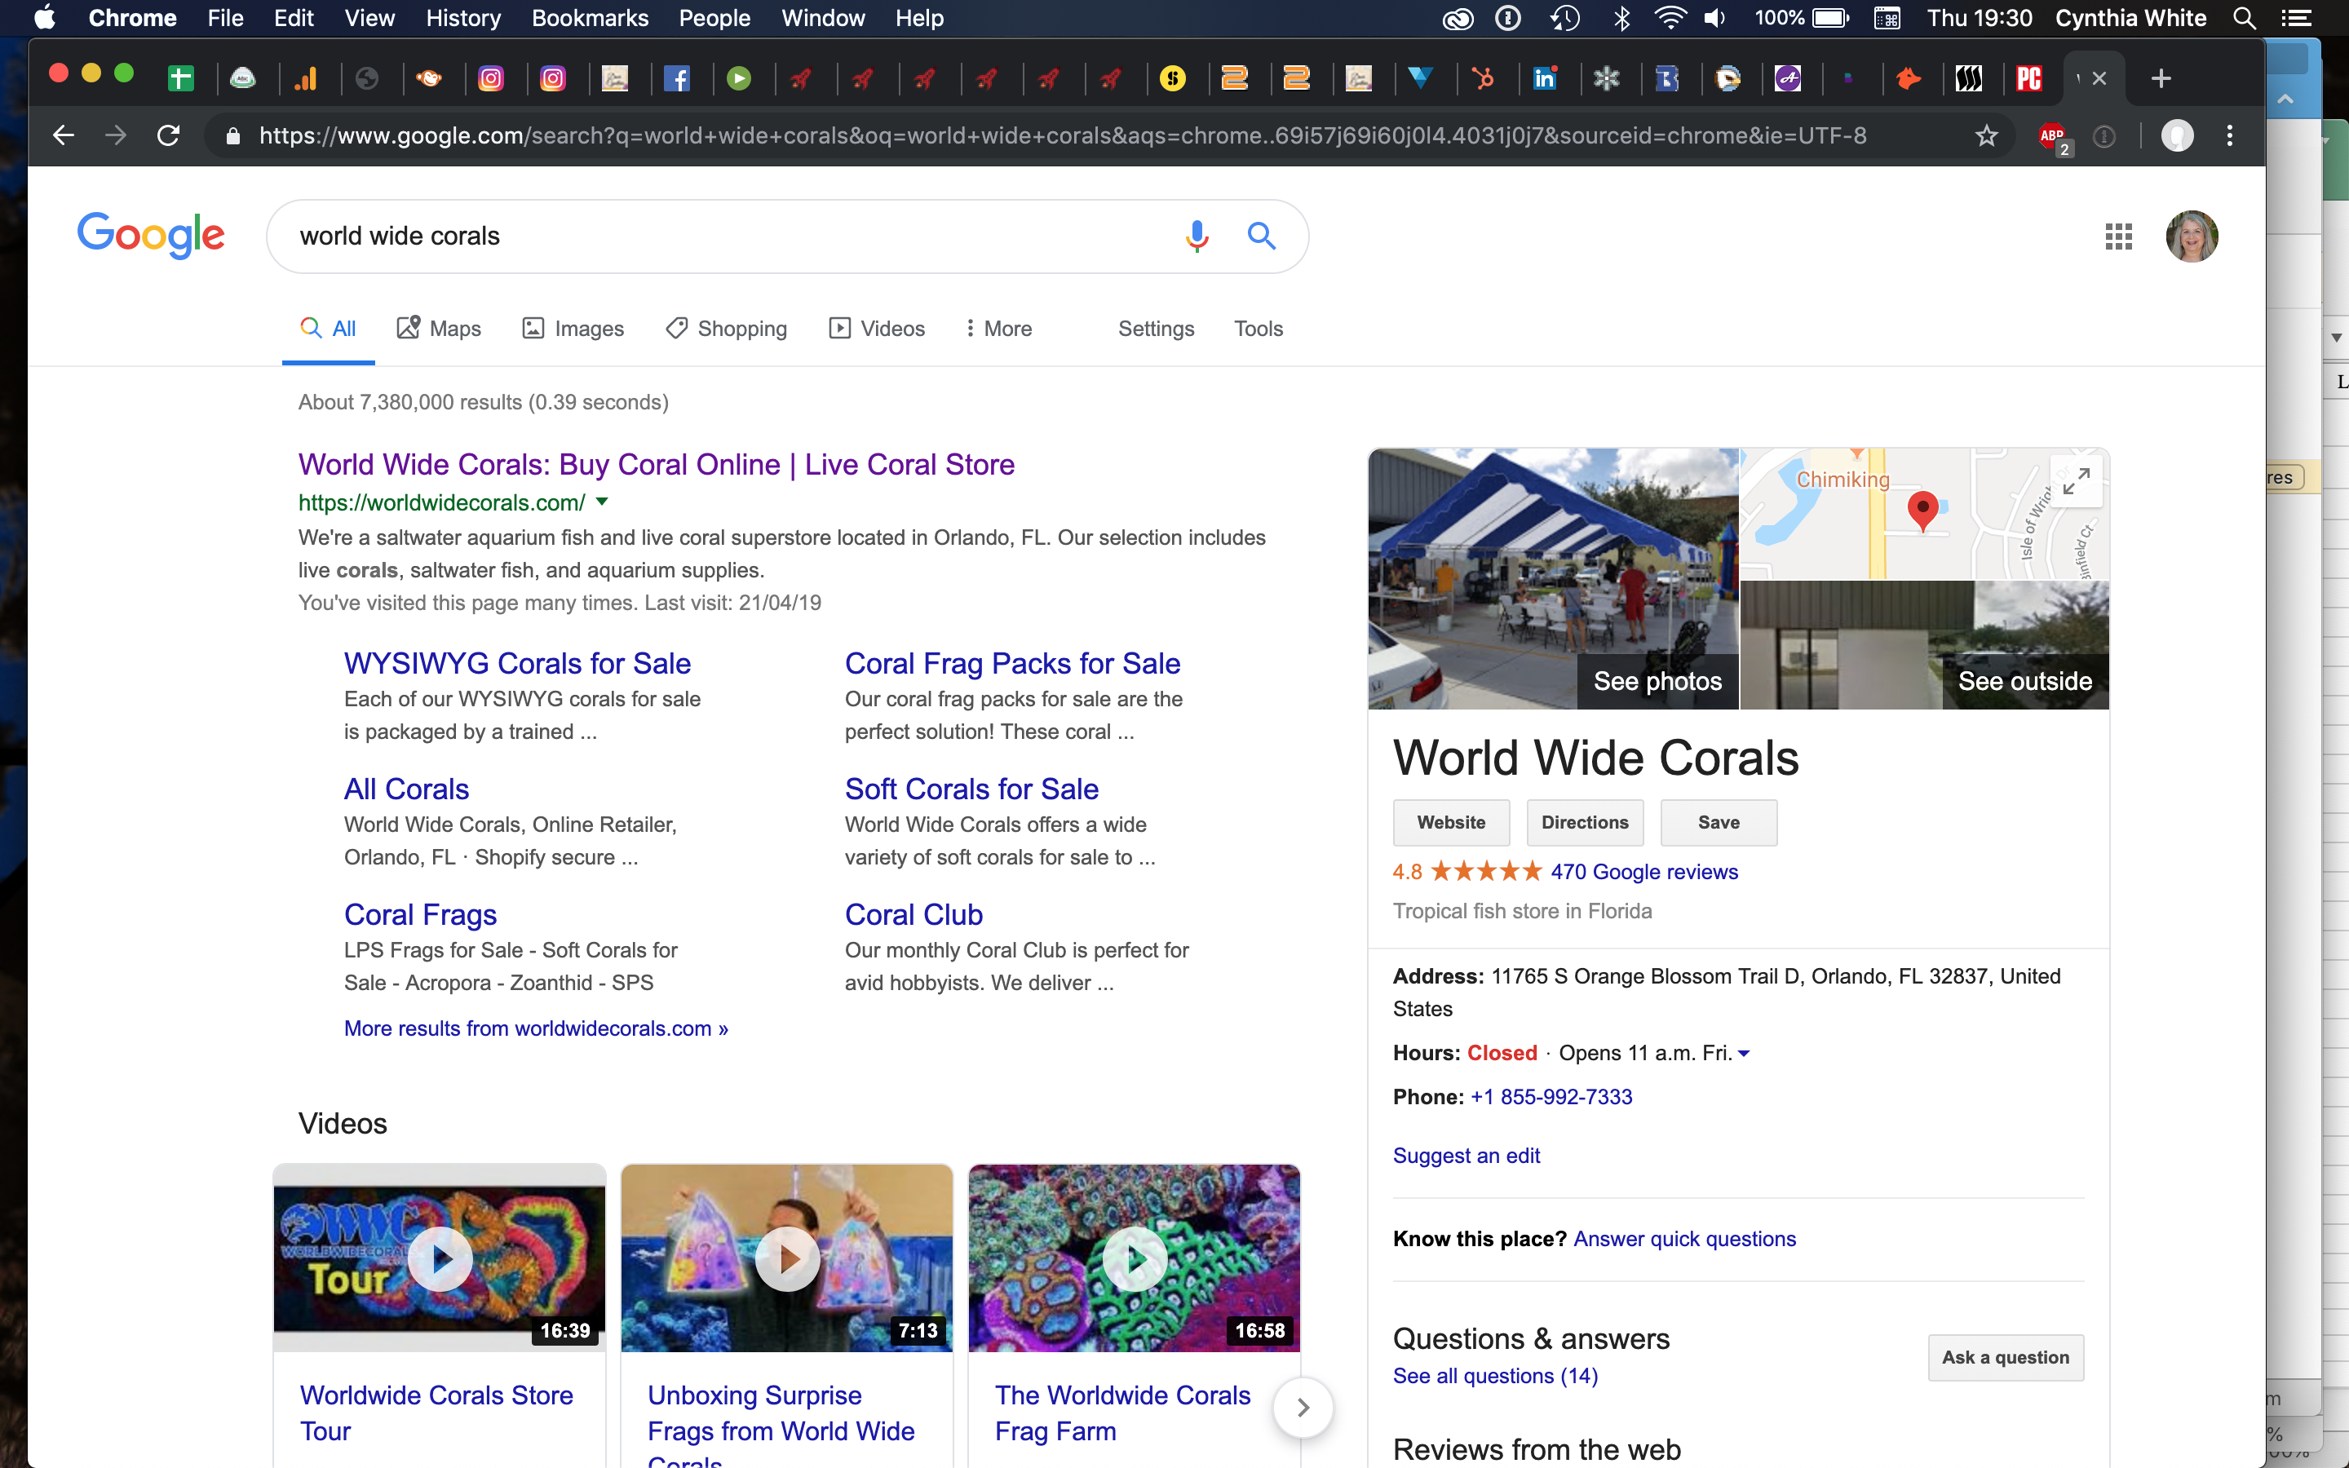Show next videos with carousel arrow

click(x=1303, y=1408)
